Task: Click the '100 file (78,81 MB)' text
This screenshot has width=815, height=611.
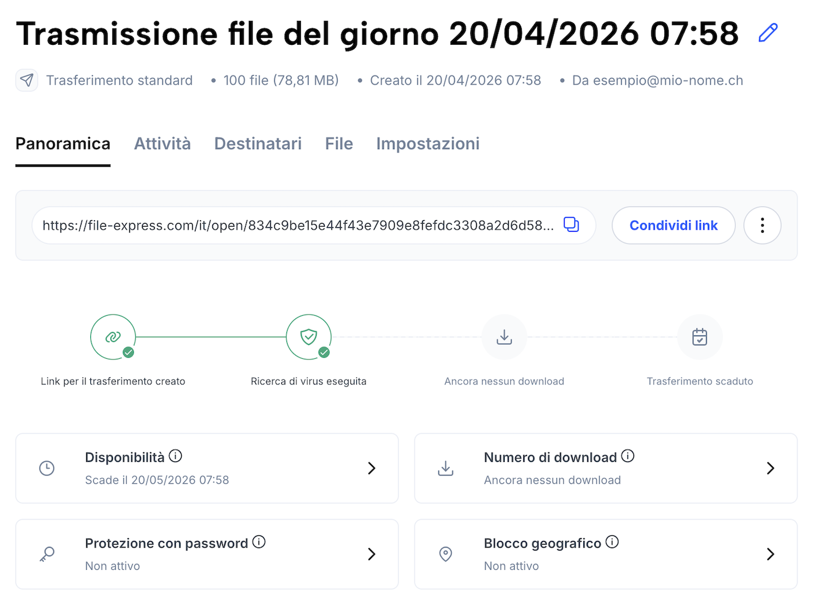Action: click(x=281, y=80)
